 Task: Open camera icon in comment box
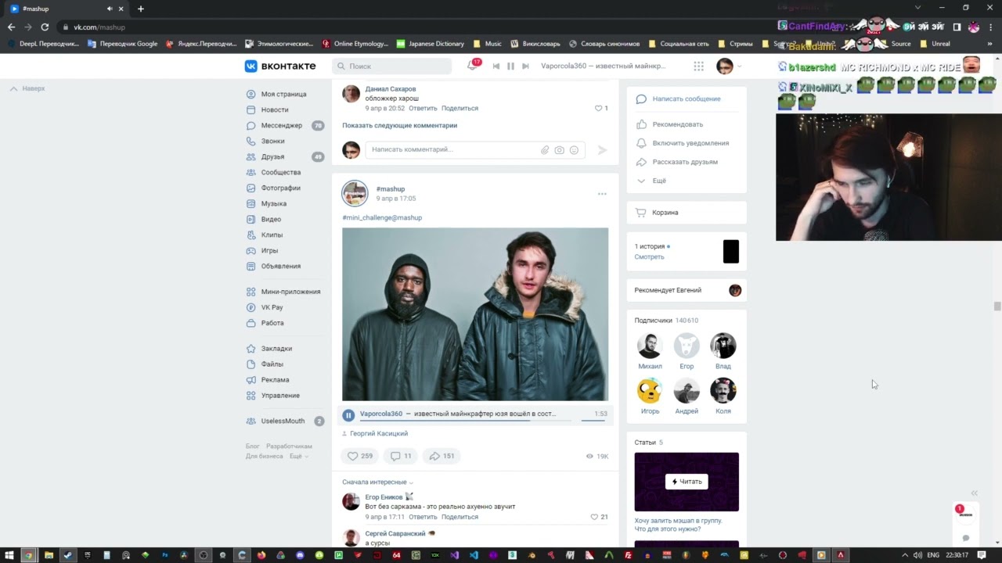(x=559, y=150)
